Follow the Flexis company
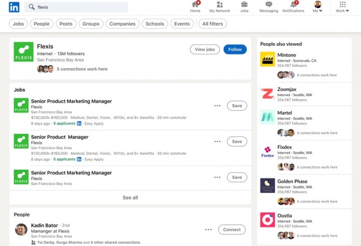The height and width of the screenshot is (246, 361). (x=235, y=50)
